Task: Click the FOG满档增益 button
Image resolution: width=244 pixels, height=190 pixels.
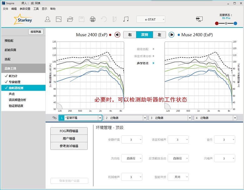Action: tap(69, 131)
